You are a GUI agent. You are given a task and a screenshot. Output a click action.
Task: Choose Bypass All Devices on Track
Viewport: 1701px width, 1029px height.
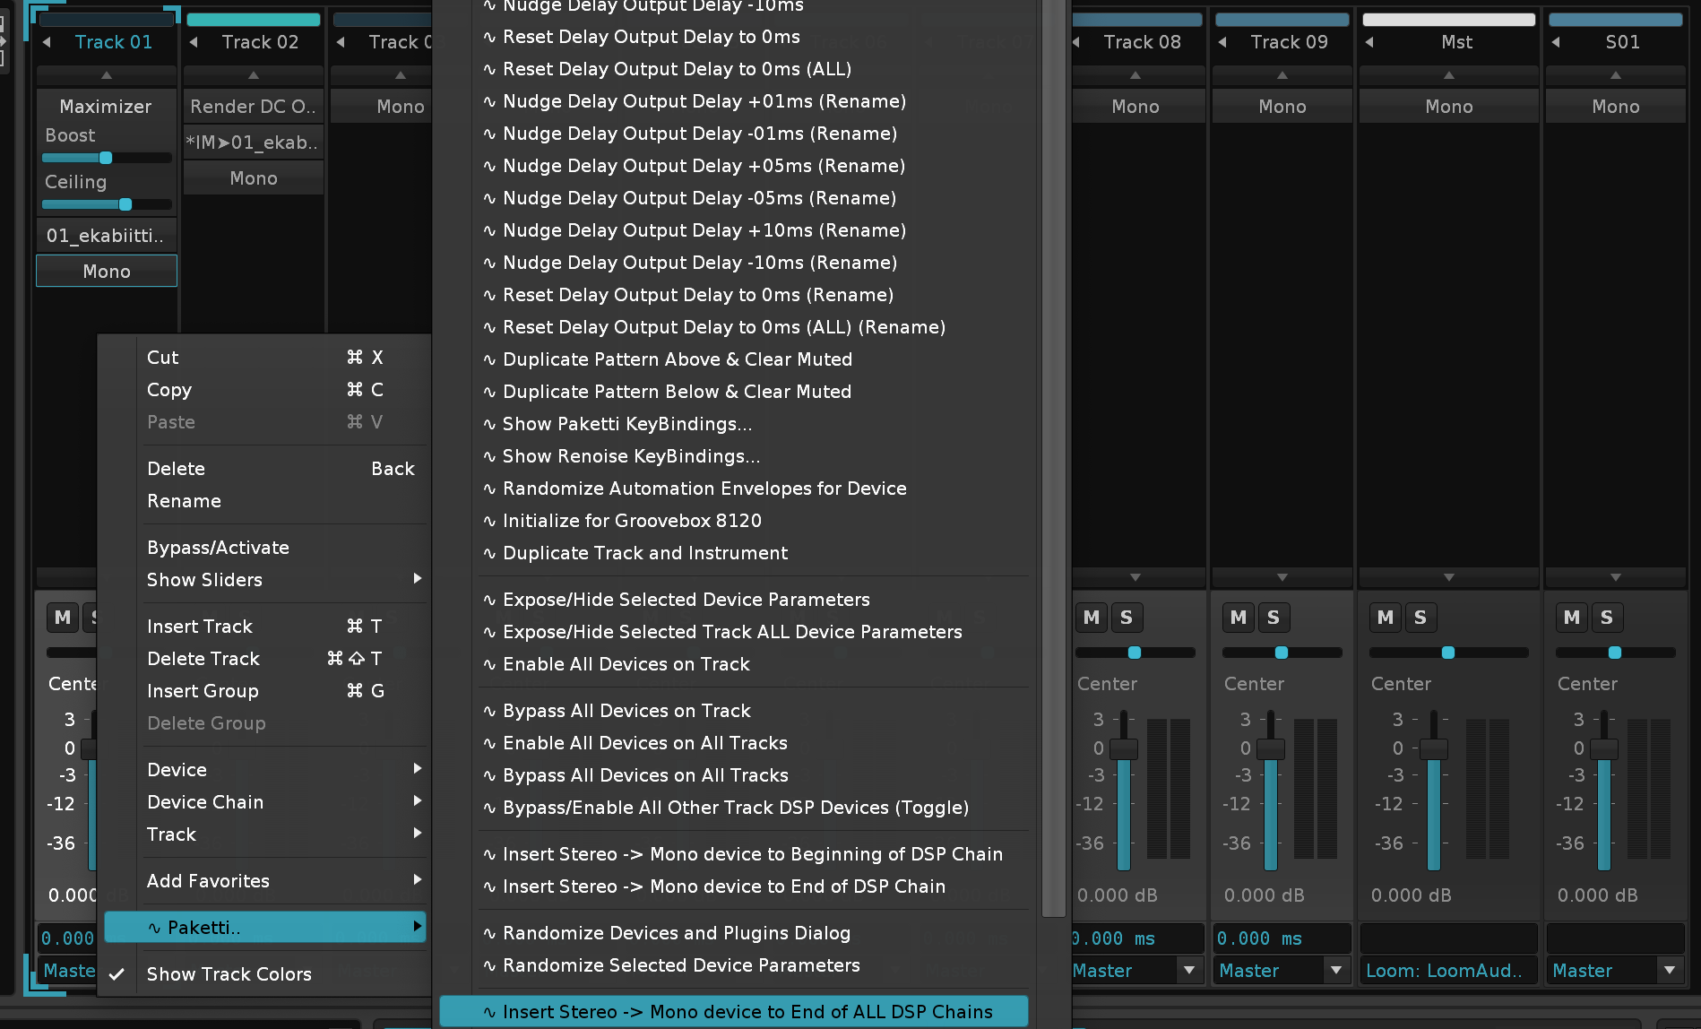pyautogui.click(x=626, y=711)
